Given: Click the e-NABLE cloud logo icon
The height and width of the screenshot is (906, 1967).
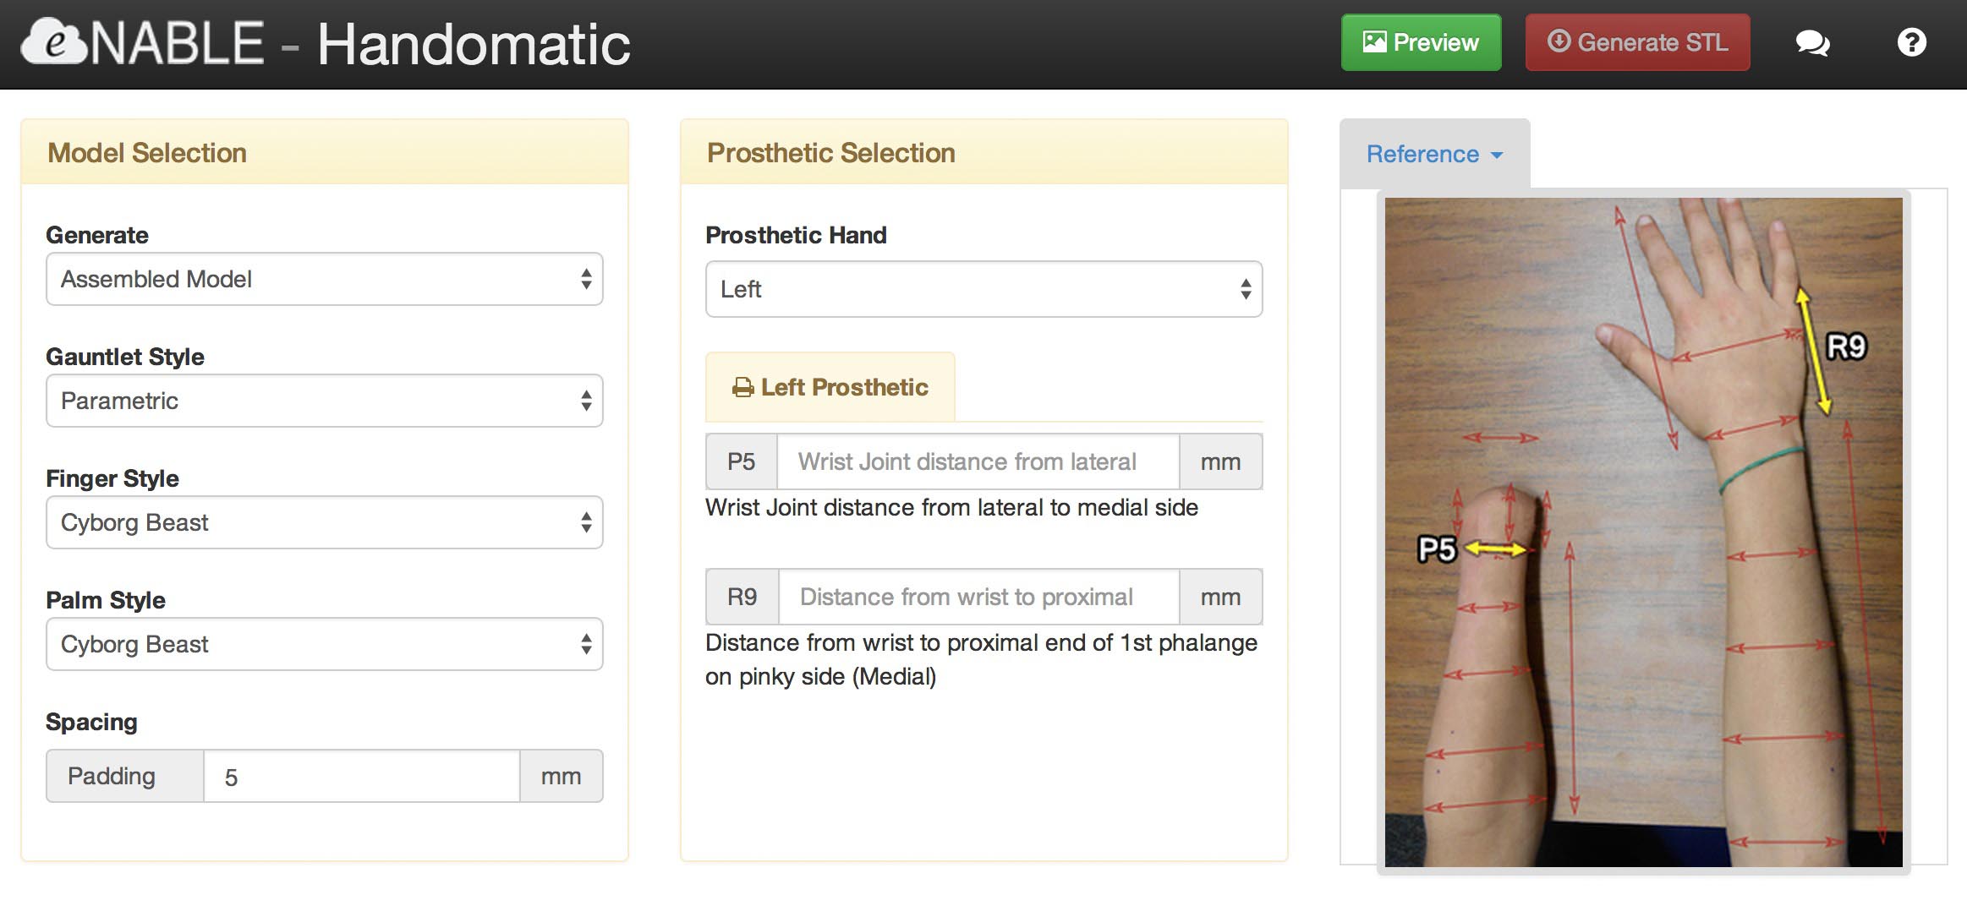Looking at the screenshot, I should tap(54, 42).
